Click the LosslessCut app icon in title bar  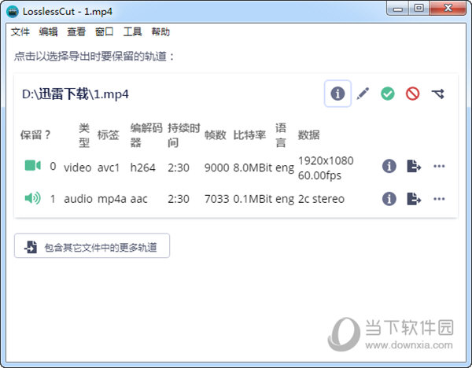13,12
